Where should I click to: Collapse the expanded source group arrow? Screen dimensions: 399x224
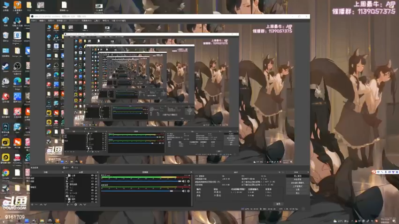66,199
